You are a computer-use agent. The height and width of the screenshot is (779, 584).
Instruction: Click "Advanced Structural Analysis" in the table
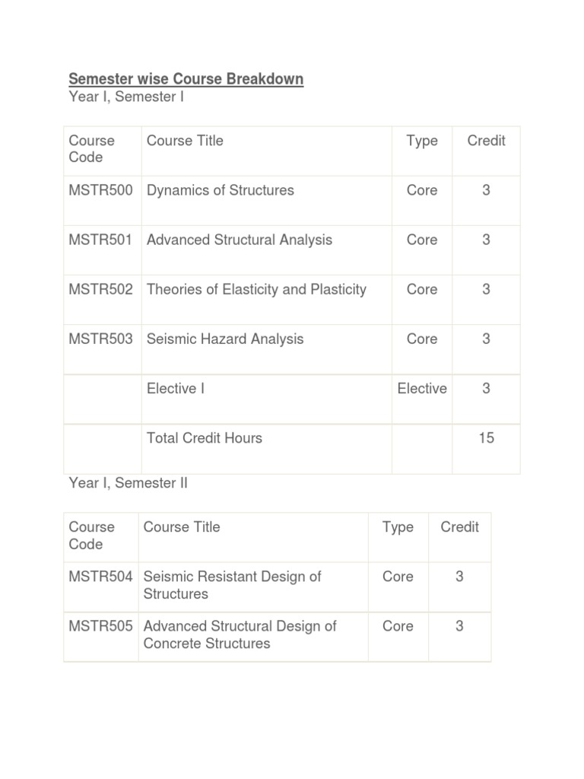(x=239, y=240)
